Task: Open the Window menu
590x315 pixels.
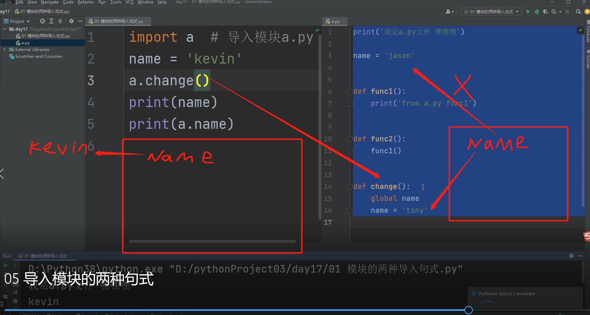Action: (x=145, y=2)
